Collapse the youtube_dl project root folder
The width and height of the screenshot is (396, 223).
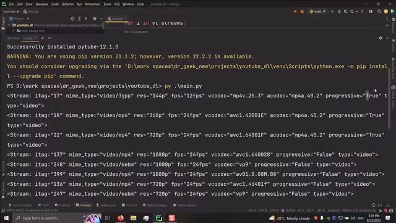(x=9, y=25)
